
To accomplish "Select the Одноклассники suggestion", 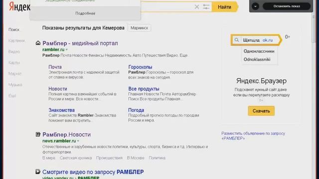I will 259,51.
